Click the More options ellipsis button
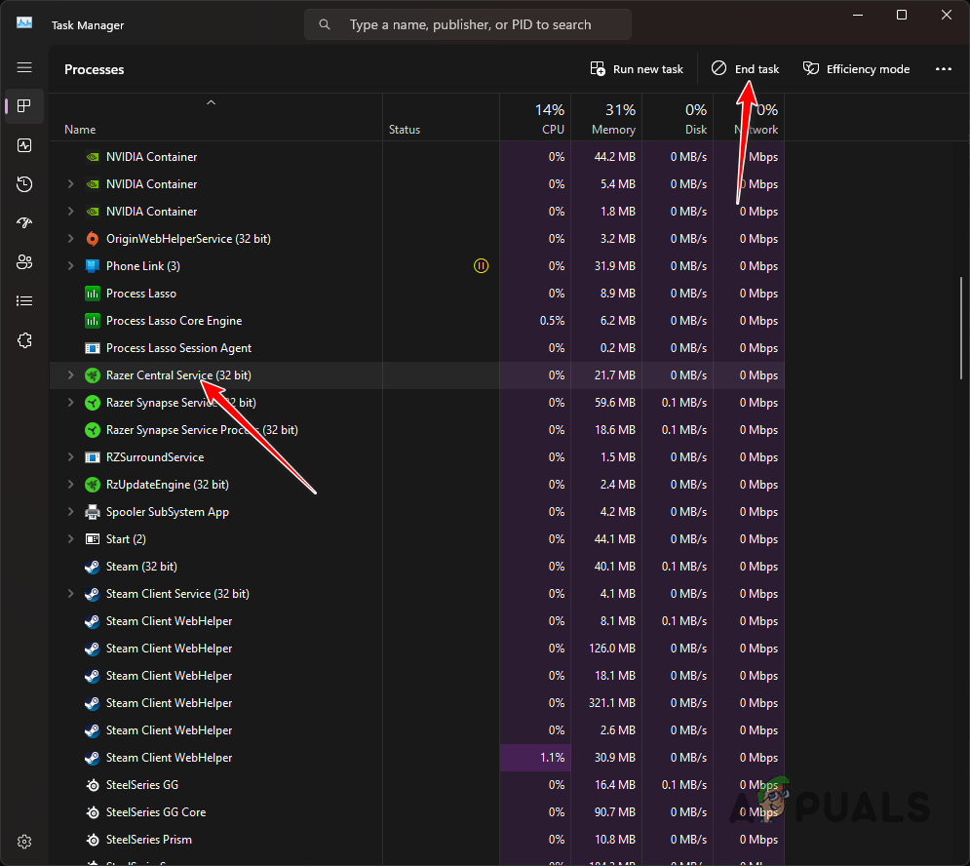970x866 pixels. click(943, 69)
